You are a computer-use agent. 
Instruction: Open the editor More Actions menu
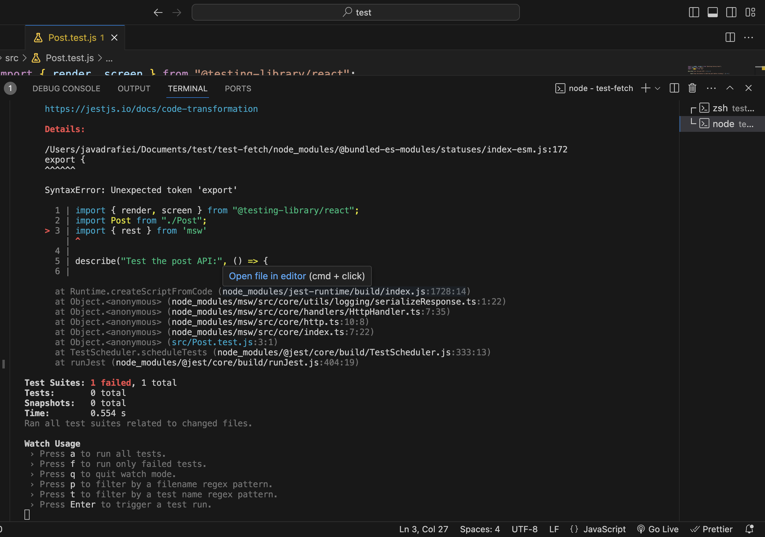[748, 37]
